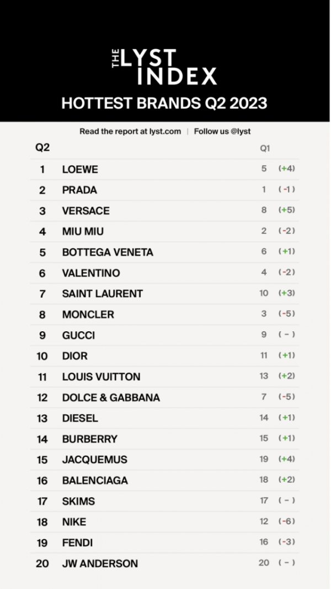Click the Lyst Index logo
Screen dimensions: 331x589
point(164,67)
